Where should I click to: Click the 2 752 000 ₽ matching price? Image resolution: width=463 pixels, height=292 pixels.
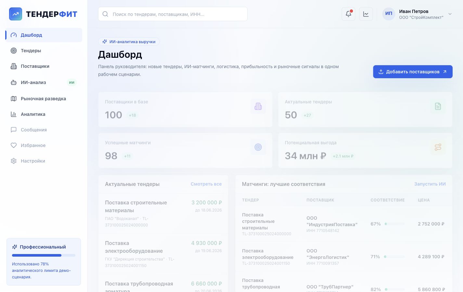tap(431, 224)
